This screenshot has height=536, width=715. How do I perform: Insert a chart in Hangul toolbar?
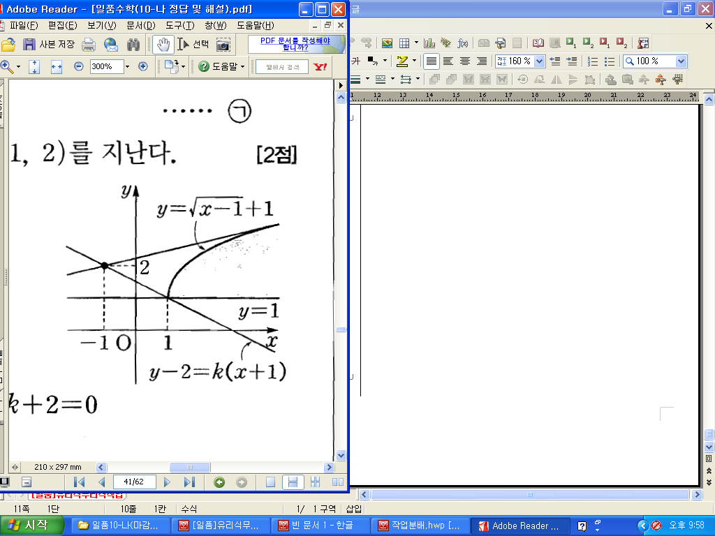tap(429, 43)
